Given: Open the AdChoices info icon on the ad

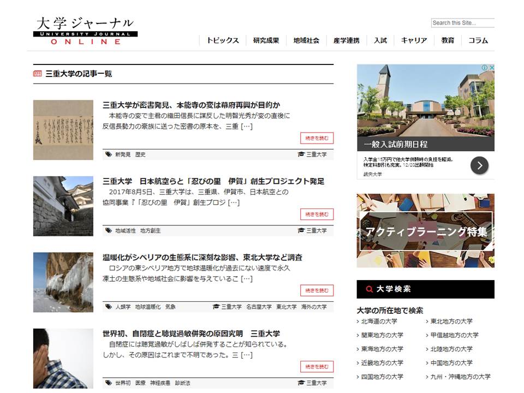Looking at the screenshot, I should (485, 68).
